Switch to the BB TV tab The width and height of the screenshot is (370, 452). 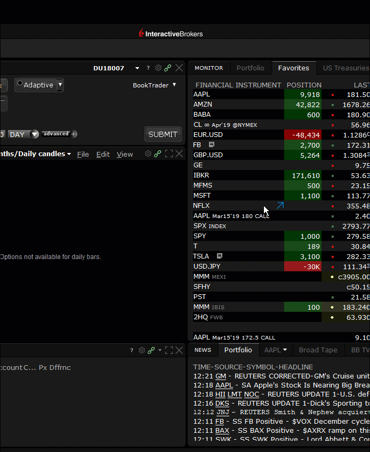(x=360, y=350)
